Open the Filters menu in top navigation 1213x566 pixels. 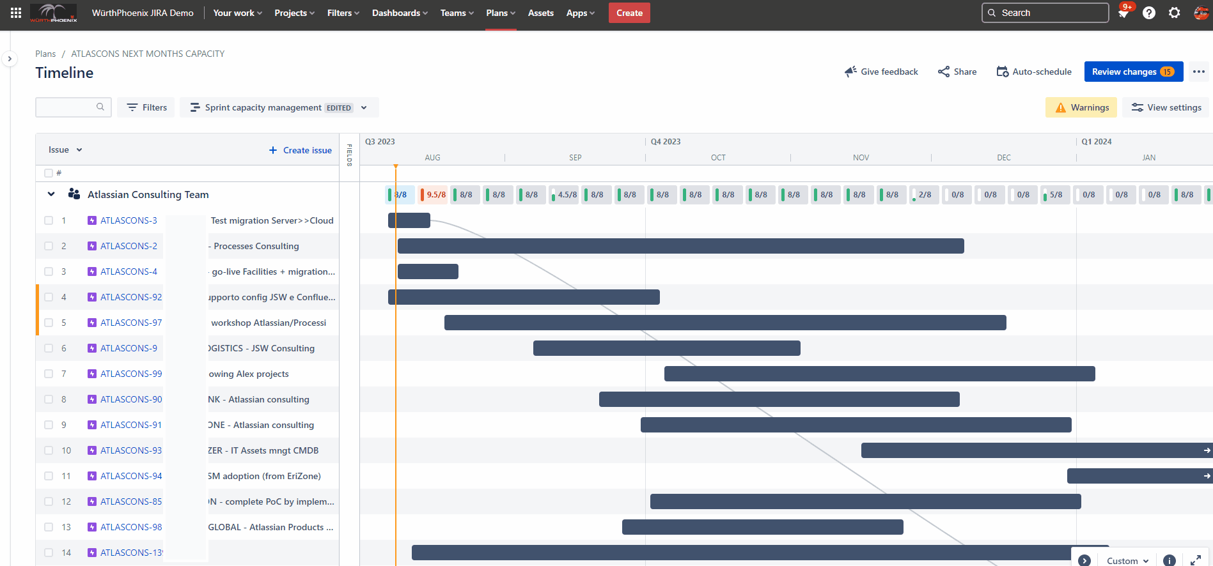pyautogui.click(x=343, y=13)
